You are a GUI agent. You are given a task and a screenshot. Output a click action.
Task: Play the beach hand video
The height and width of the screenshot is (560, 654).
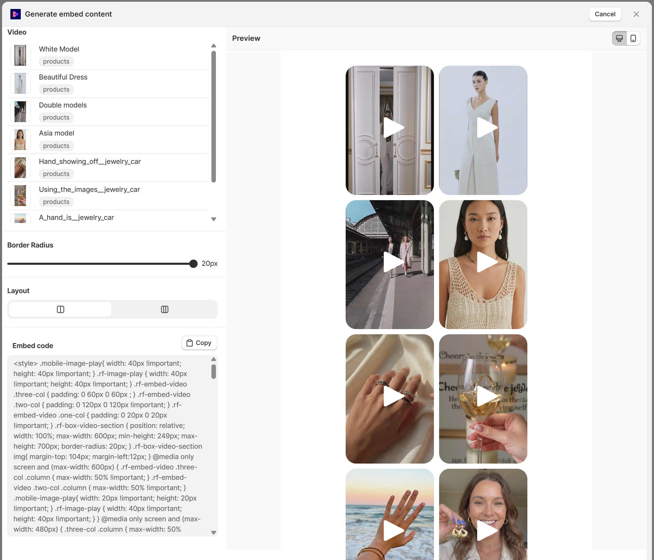tap(394, 531)
